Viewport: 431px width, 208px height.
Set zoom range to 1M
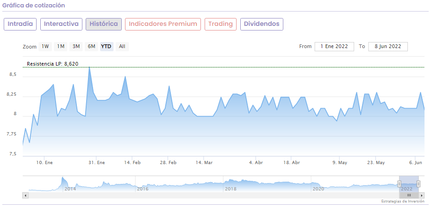click(61, 47)
